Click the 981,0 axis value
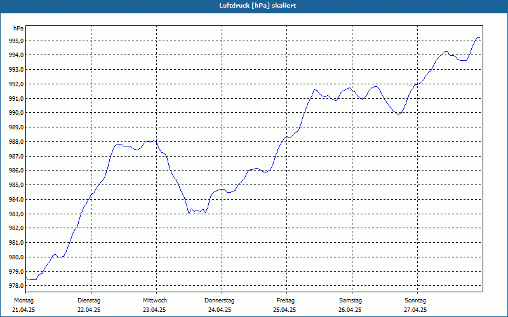This screenshot has height=317, width=508. [15, 243]
